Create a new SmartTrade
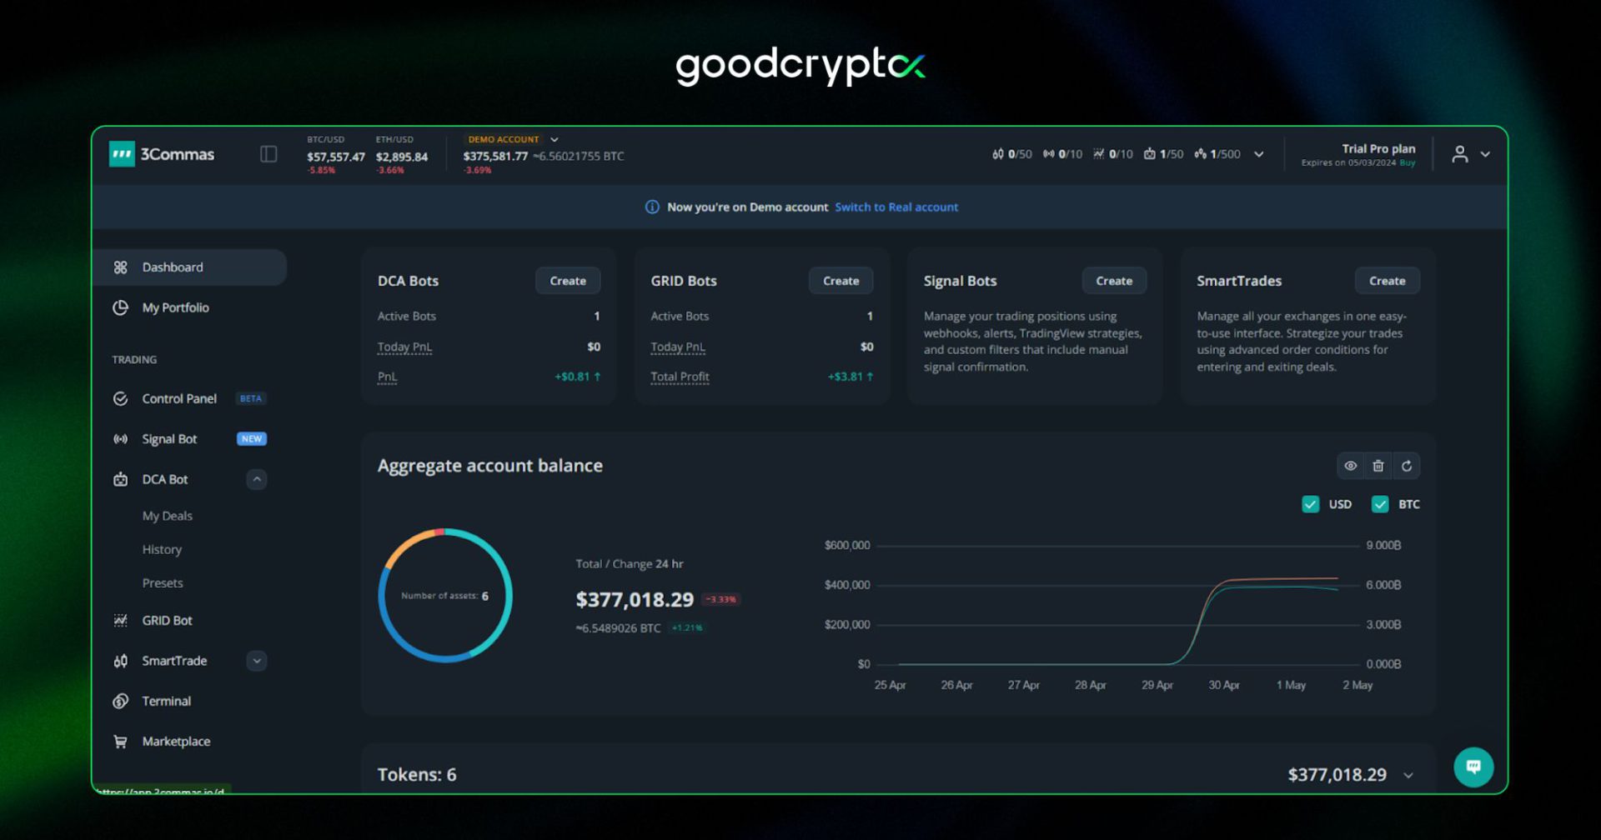The image size is (1601, 840). (1388, 281)
